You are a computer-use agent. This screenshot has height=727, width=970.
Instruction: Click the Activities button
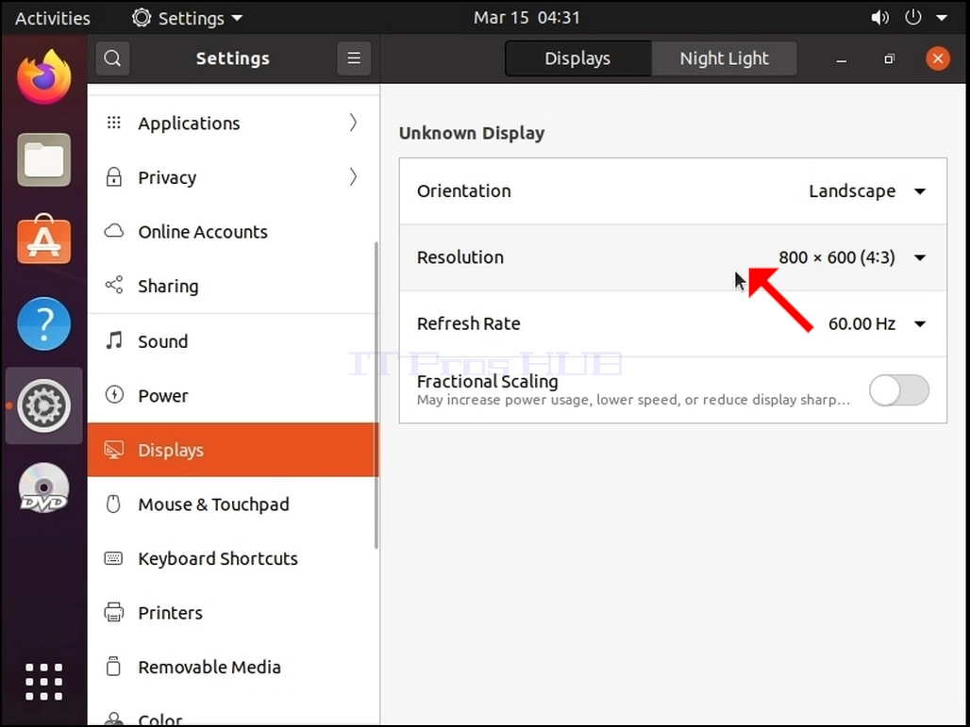coord(53,18)
